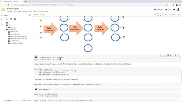Open the Insert menu
Viewport: 182px width, 102px height.
tap(20, 11)
